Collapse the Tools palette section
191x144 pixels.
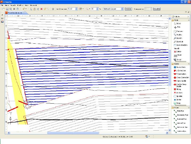(189, 20)
